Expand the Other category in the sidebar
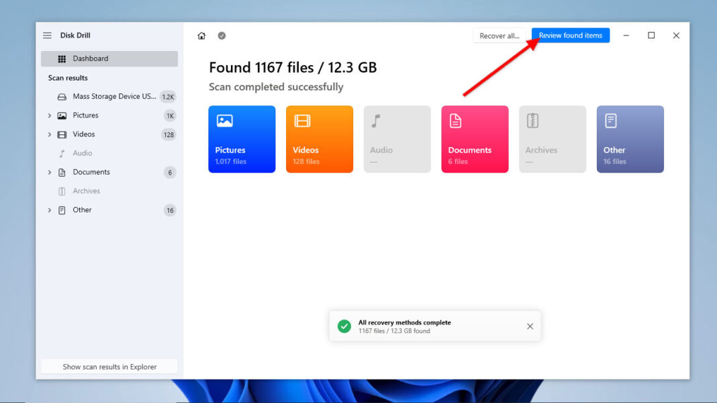This screenshot has width=717, height=403. tap(48, 210)
